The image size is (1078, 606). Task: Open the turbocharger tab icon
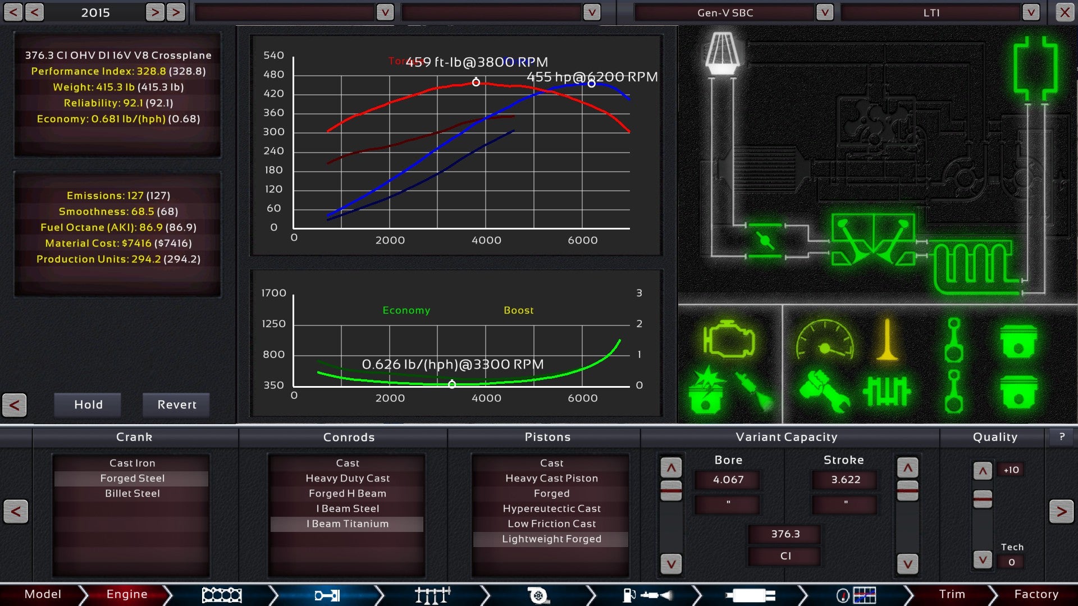coord(538,595)
